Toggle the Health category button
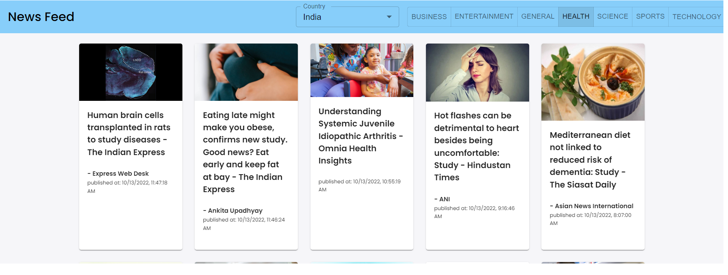 pyautogui.click(x=575, y=16)
